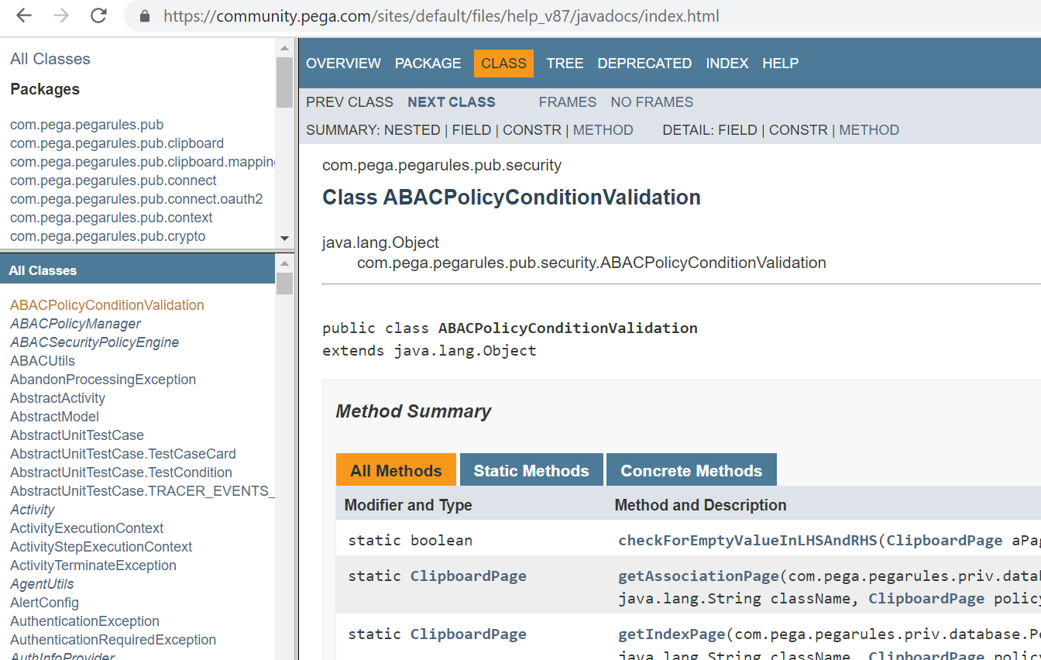Click the padlock icon to view site security
Viewport: 1041px width, 660px height.
[144, 15]
